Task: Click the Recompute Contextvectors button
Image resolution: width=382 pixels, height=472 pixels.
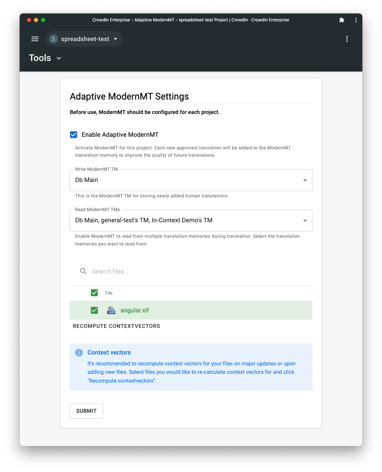Action: coord(116,326)
